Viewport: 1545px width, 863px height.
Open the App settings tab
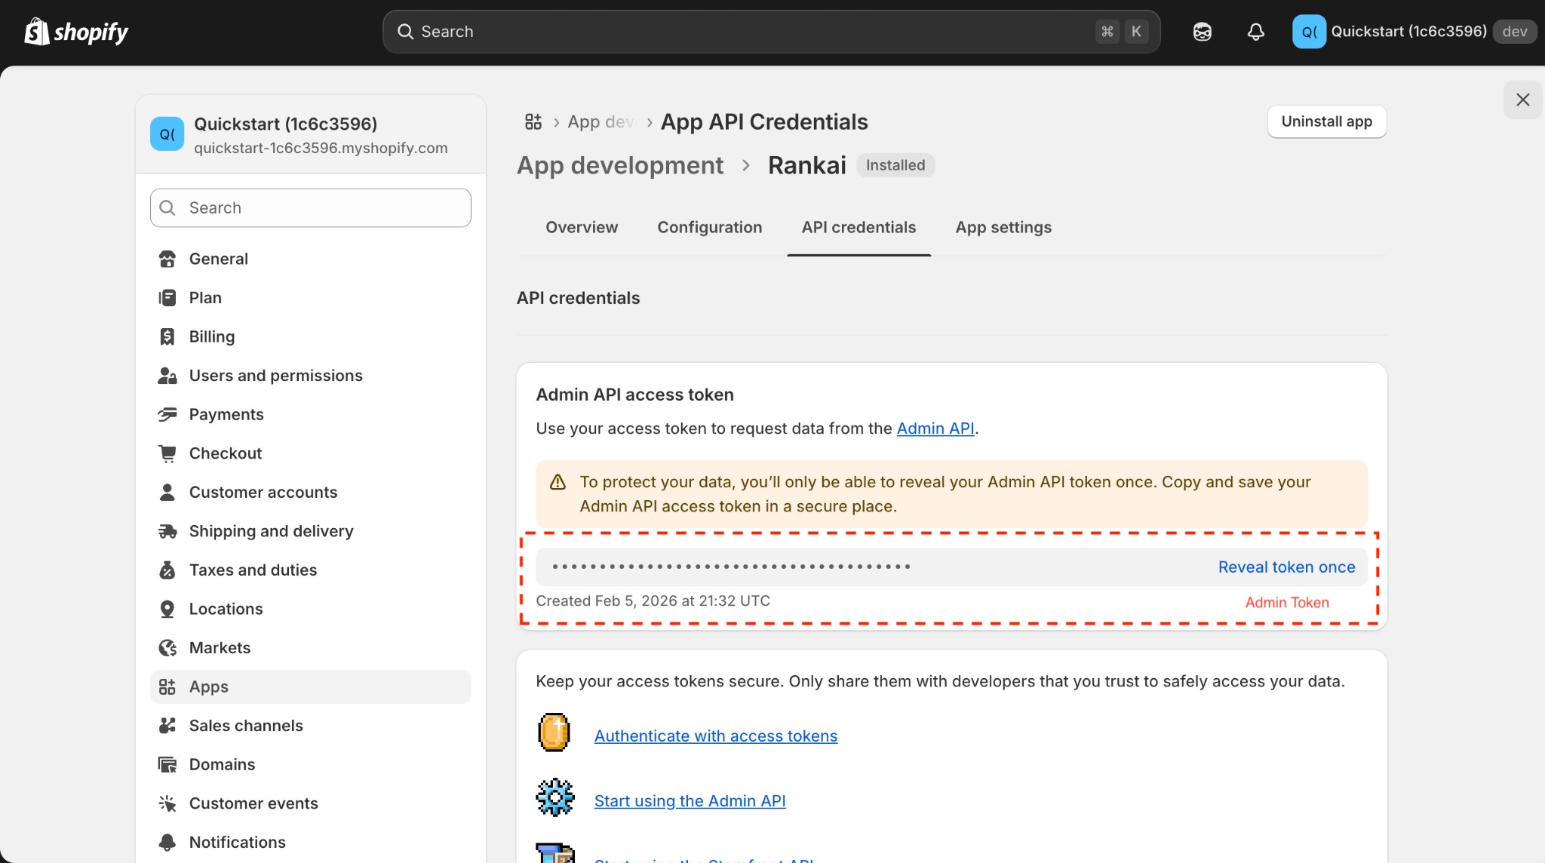pos(1003,227)
